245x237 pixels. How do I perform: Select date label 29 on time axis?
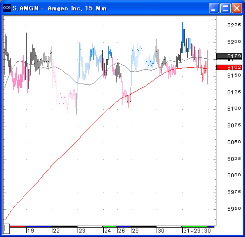click(135, 231)
